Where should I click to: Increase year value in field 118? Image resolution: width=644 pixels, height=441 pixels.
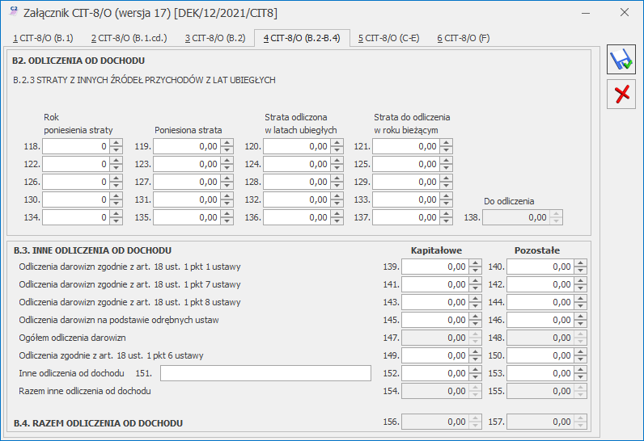point(117,142)
